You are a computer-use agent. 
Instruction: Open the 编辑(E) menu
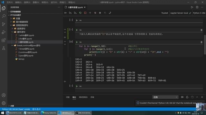[18, 2]
